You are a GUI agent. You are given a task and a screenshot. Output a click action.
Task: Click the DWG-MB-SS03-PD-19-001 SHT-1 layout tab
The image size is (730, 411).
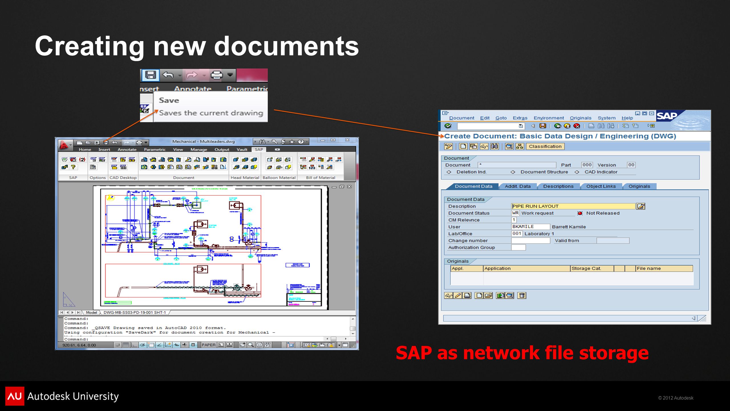(135, 313)
